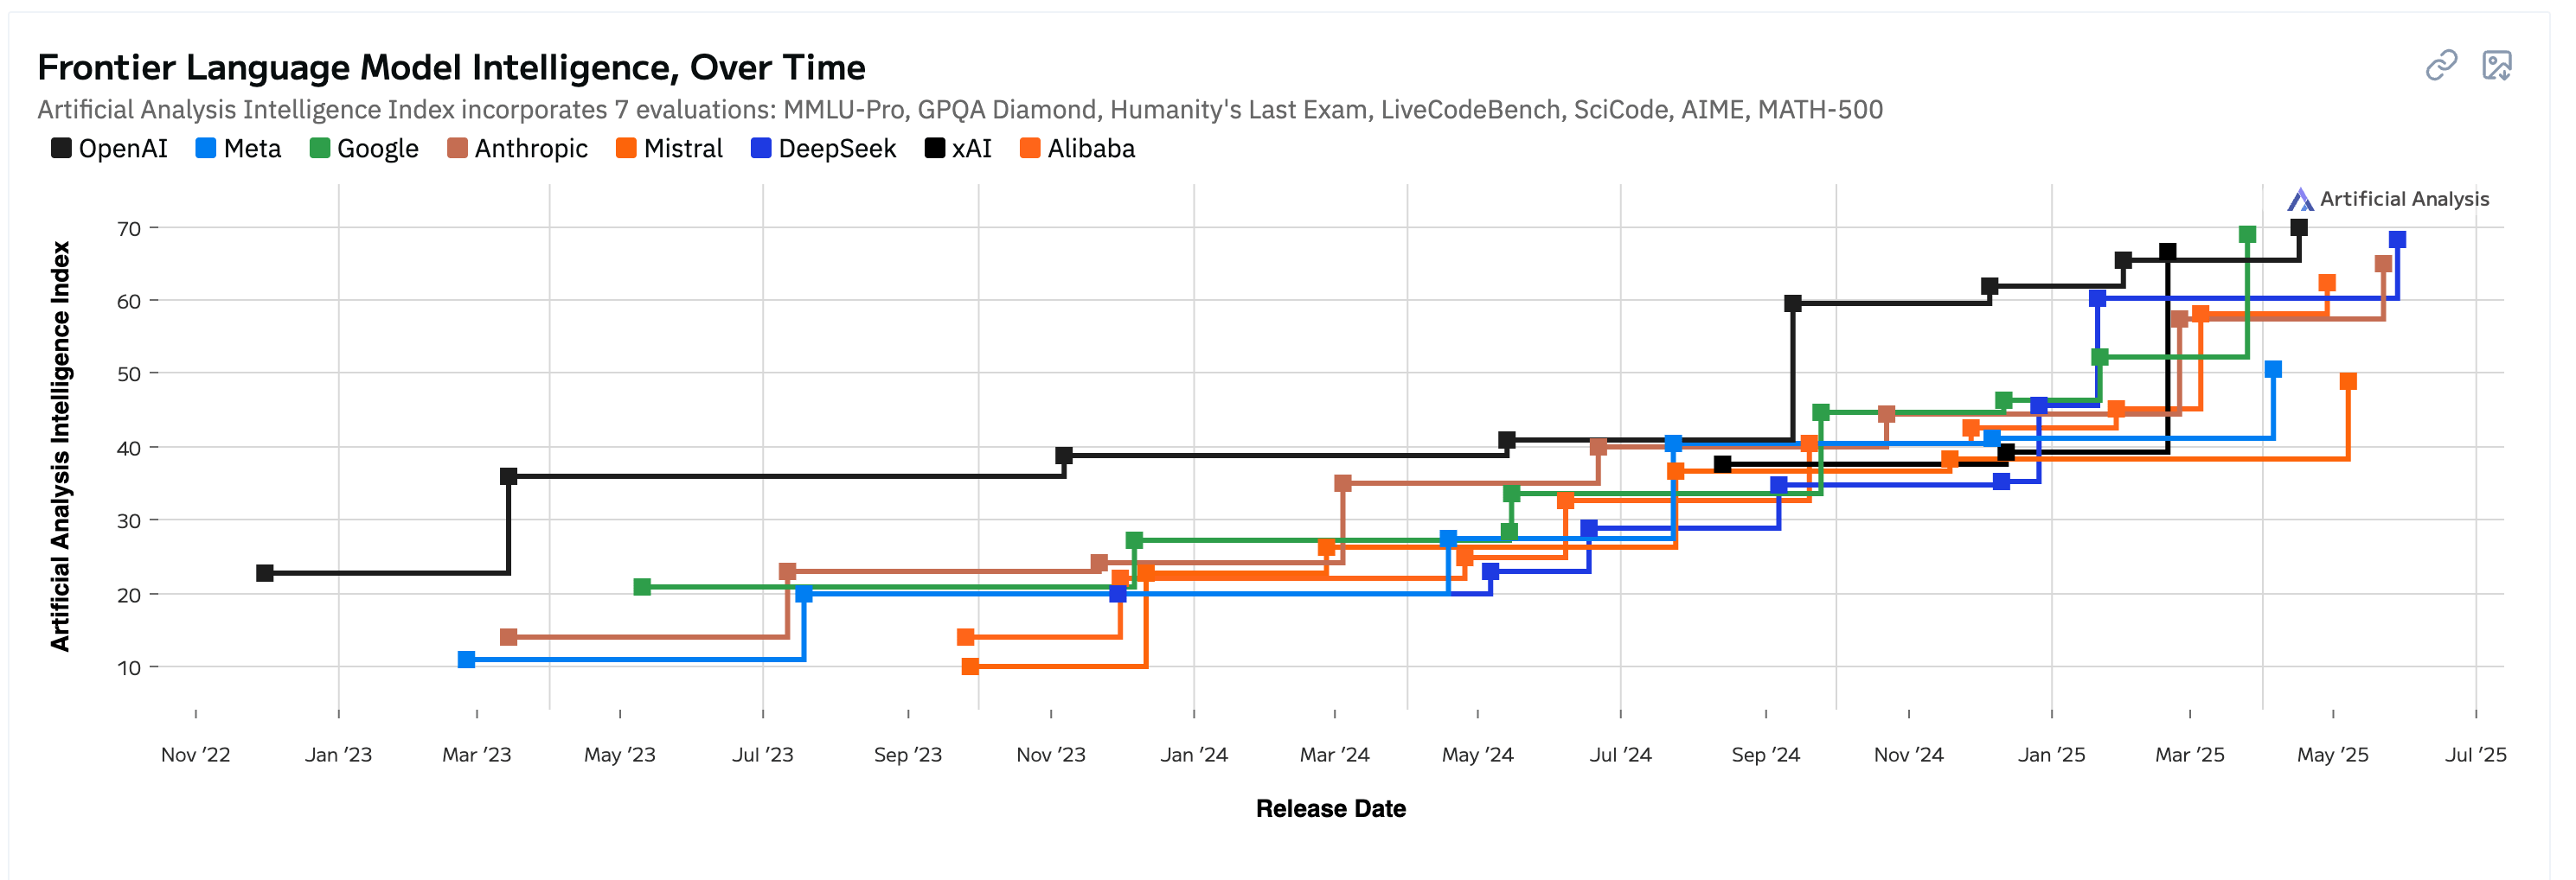Click the chart title Frontier Language Model Intelligence
The width and height of the screenshot is (2576, 880).
(451, 67)
